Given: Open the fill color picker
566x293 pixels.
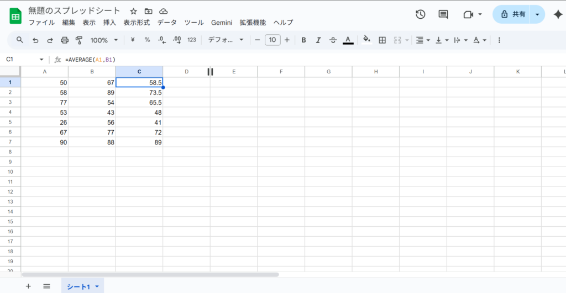Looking at the screenshot, I should pos(366,40).
